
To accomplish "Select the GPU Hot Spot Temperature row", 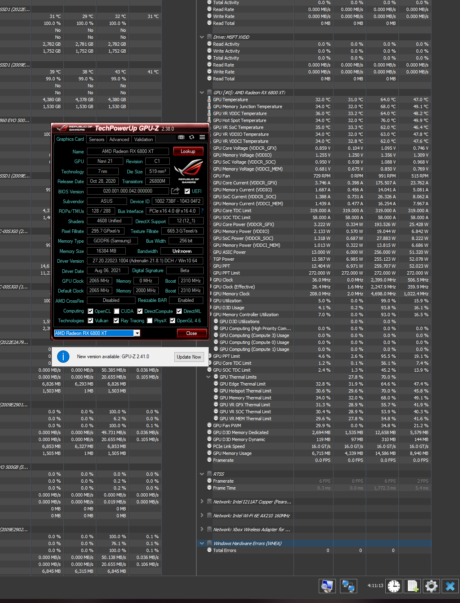I will pyautogui.click(x=318, y=120).
